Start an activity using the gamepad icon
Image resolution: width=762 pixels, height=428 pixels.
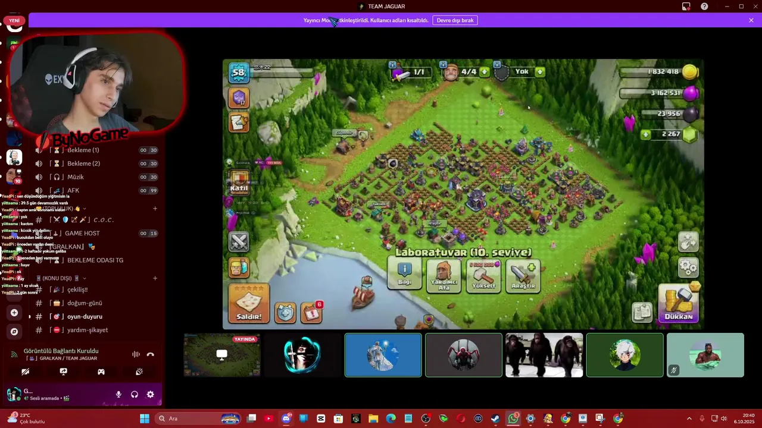pyautogui.click(x=101, y=372)
